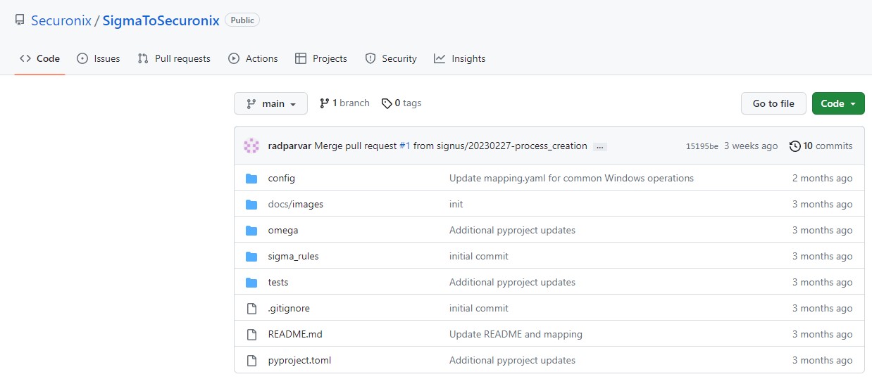Image resolution: width=872 pixels, height=379 pixels.
Task: Click the pyproject.toml file icon
Action: (x=251, y=361)
